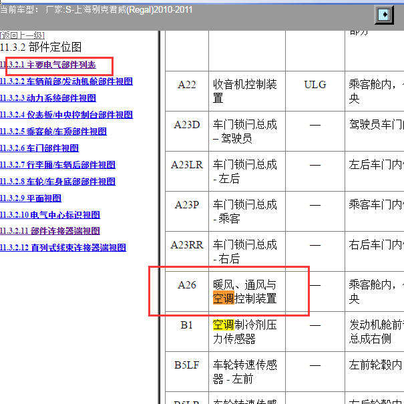Click 车轮转速传感器 - 左前 cell

[x=247, y=372]
